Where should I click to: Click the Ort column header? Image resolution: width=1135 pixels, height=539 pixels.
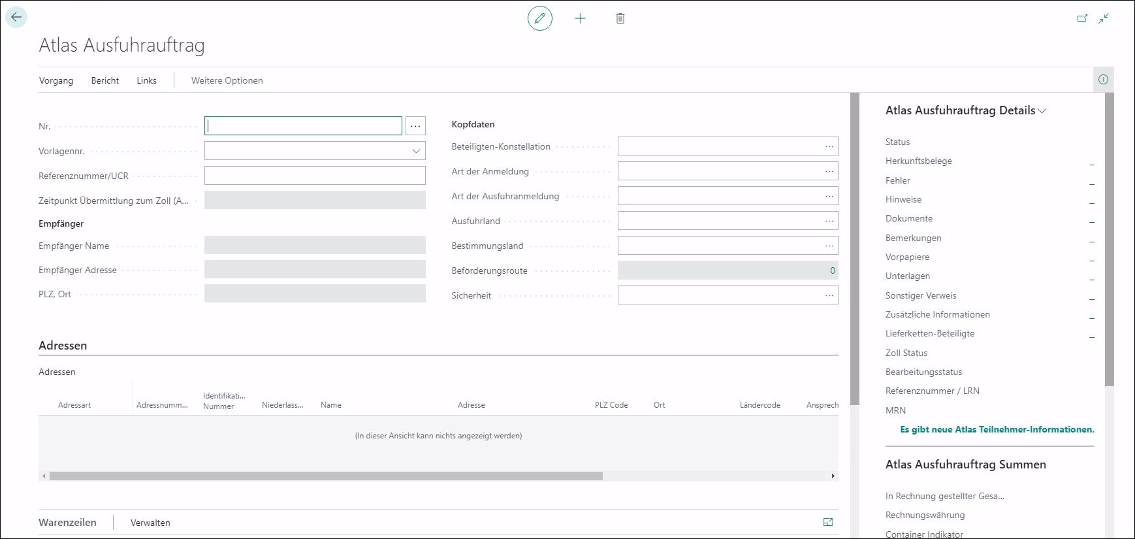660,405
